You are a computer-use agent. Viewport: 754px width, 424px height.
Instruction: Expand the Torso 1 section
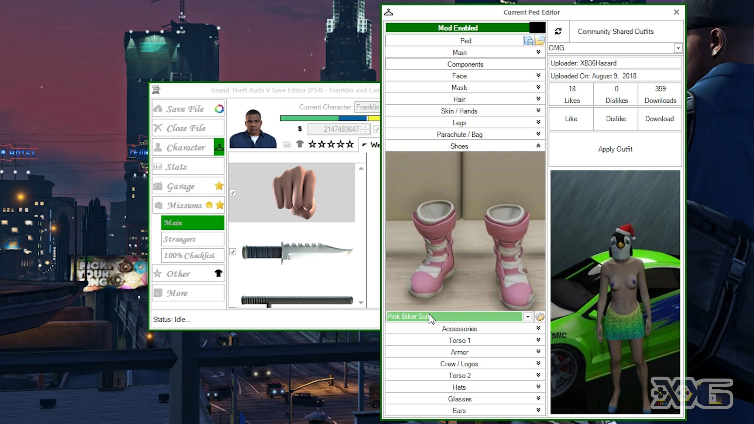click(x=465, y=341)
